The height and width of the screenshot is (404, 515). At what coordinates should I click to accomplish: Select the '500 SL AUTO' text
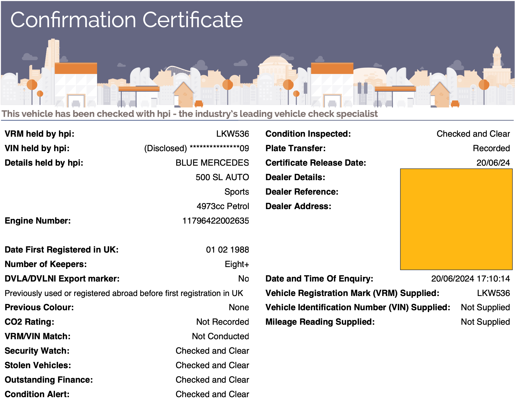(222, 177)
